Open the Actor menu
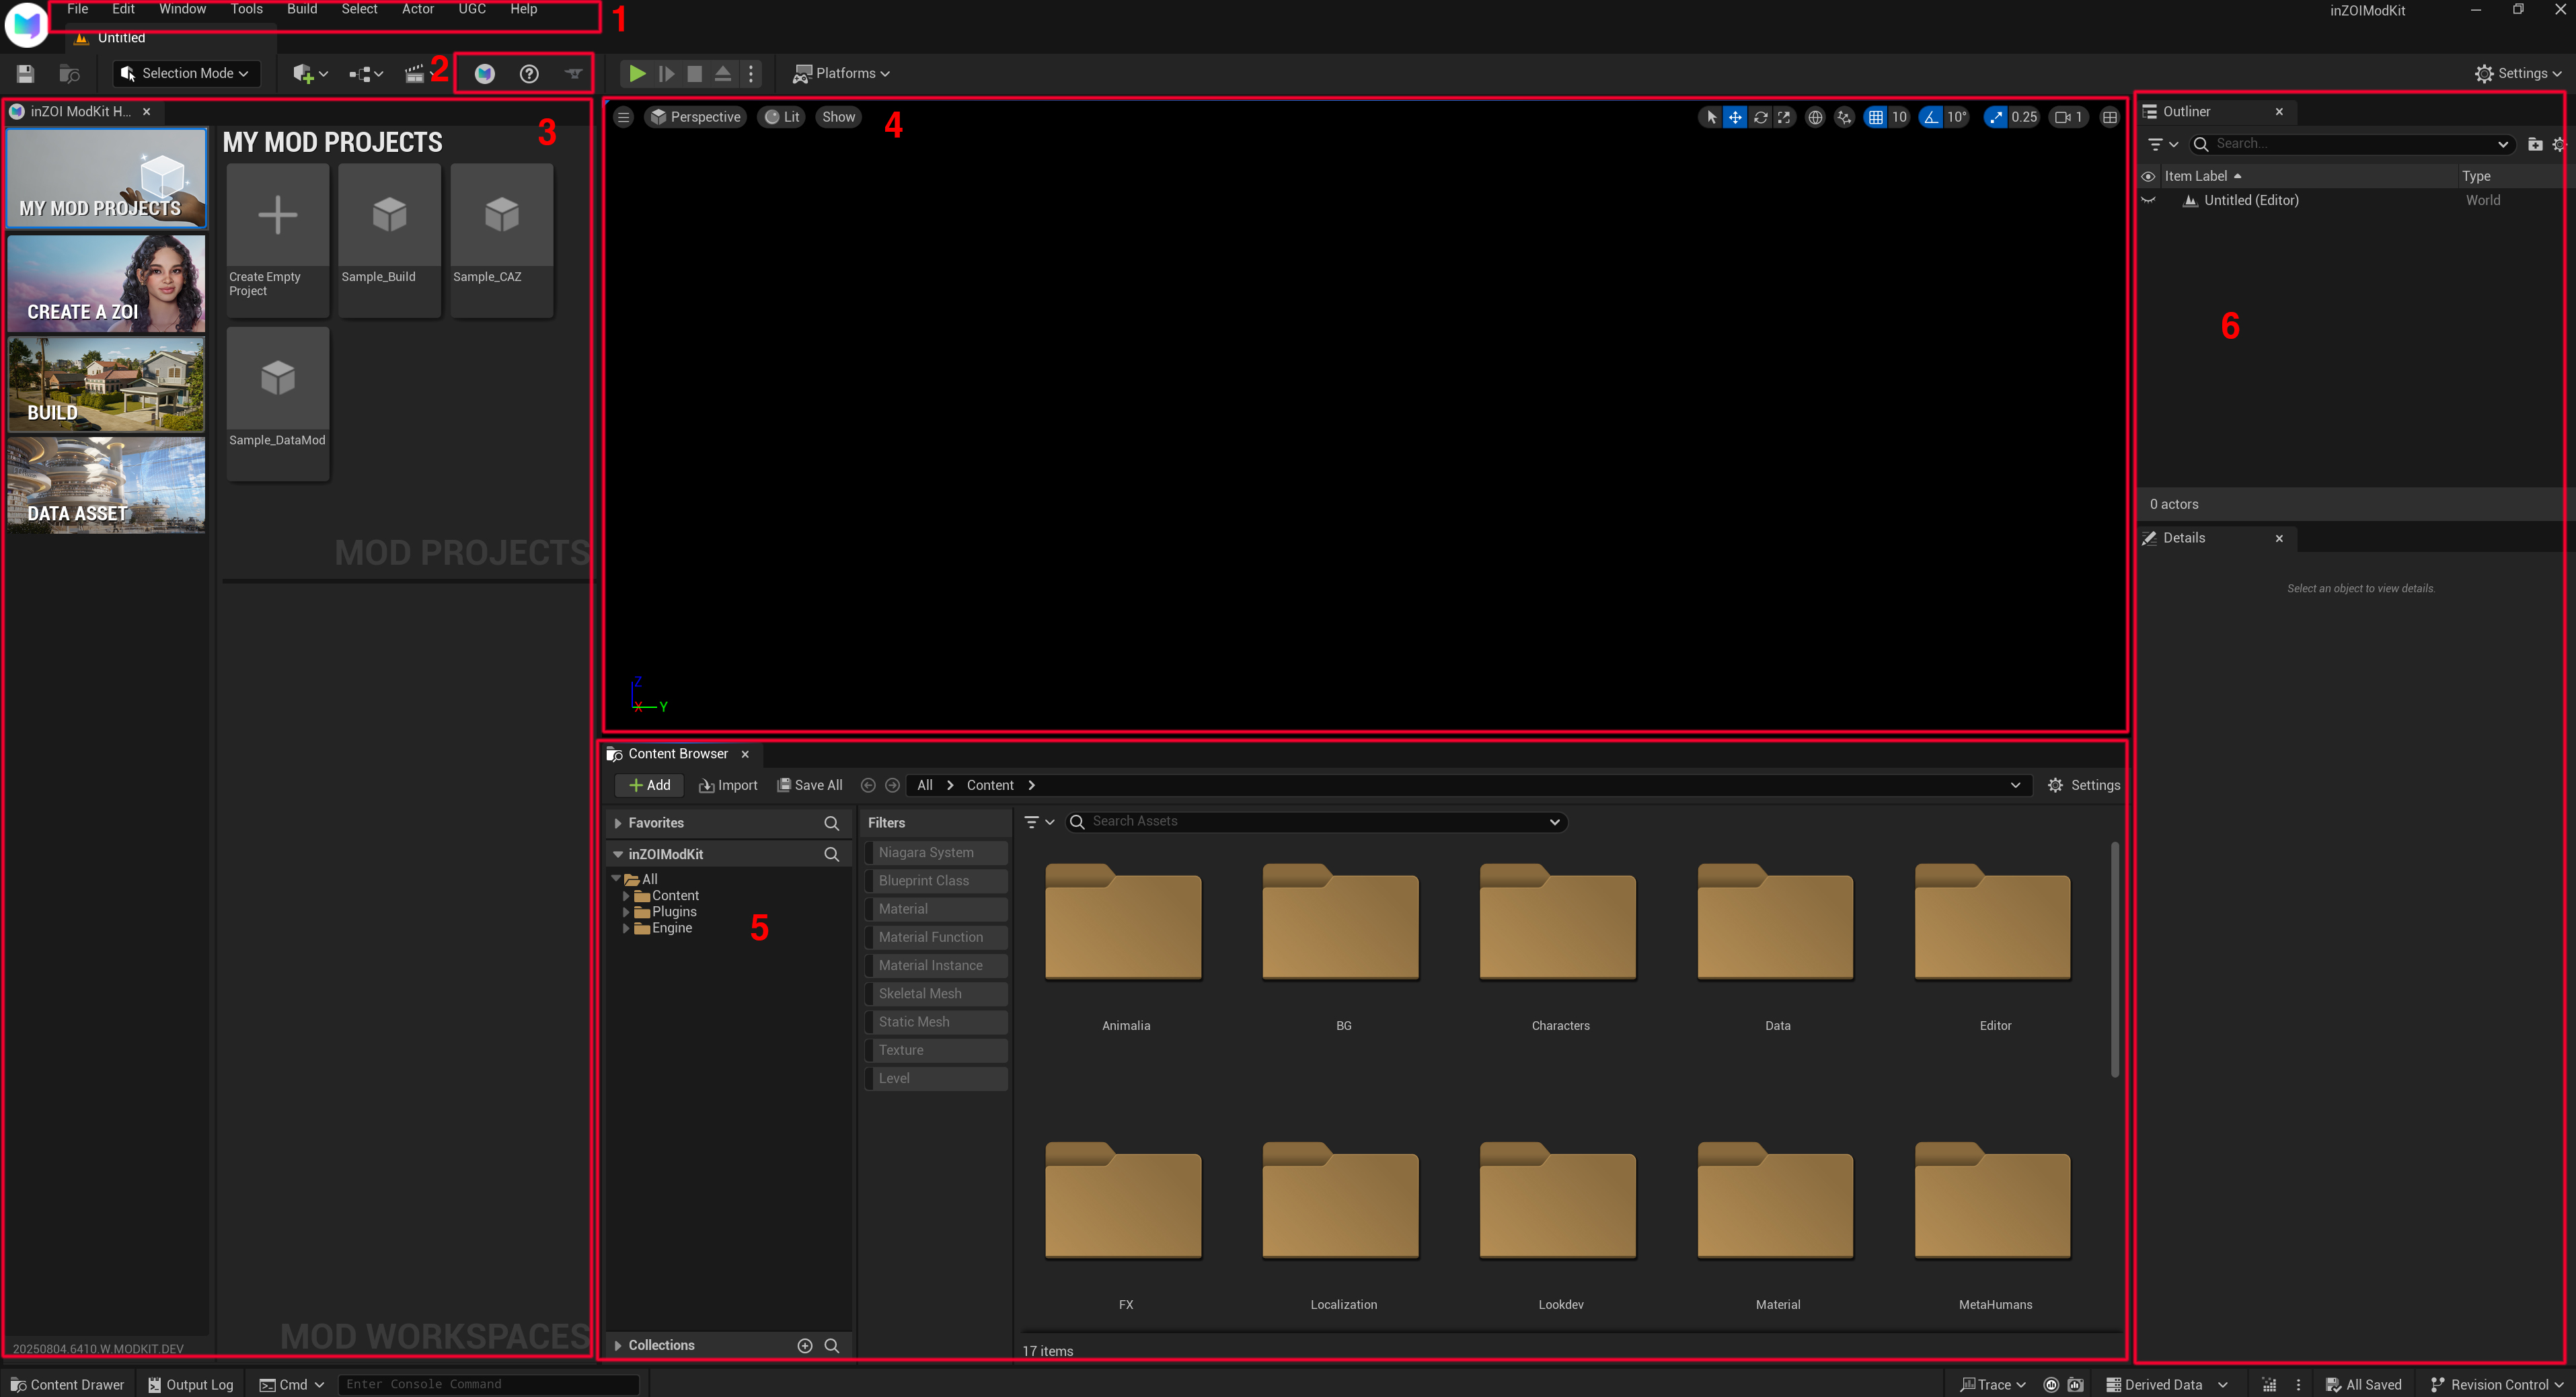2576x1397 pixels. (418, 9)
